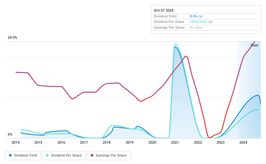Click the 2022 x-axis label
Screen dimensions: 266x164
point(198,142)
